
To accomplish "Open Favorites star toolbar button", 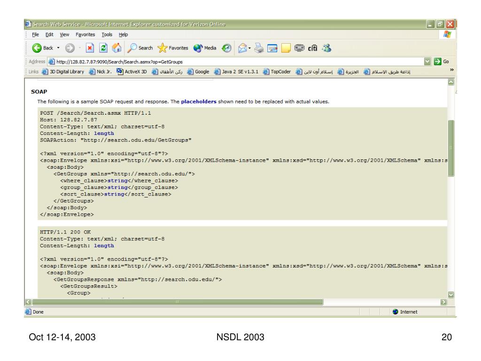I will (x=173, y=48).
